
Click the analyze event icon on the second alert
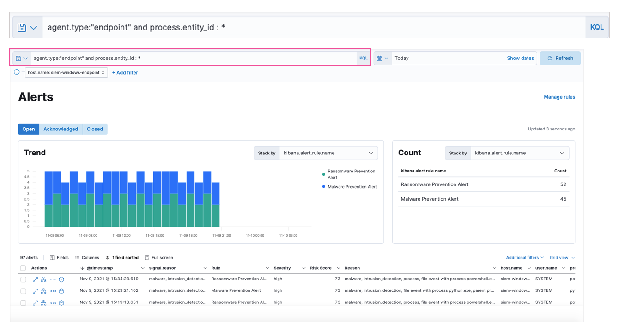tap(43, 291)
